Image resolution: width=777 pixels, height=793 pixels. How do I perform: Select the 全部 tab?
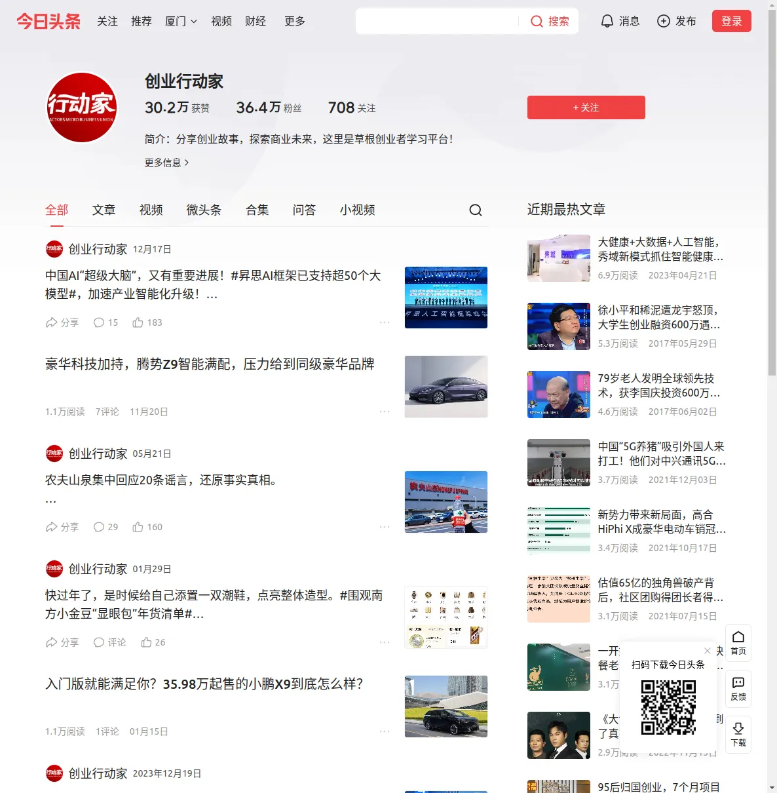click(57, 210)
